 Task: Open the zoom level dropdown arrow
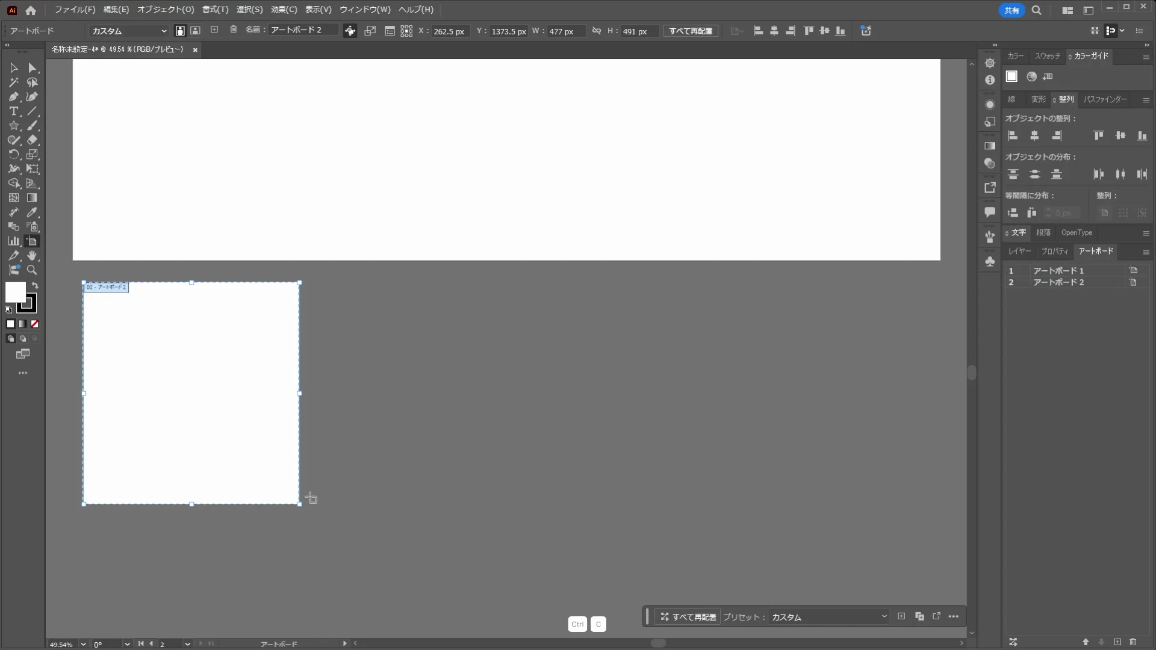(83, 644)
